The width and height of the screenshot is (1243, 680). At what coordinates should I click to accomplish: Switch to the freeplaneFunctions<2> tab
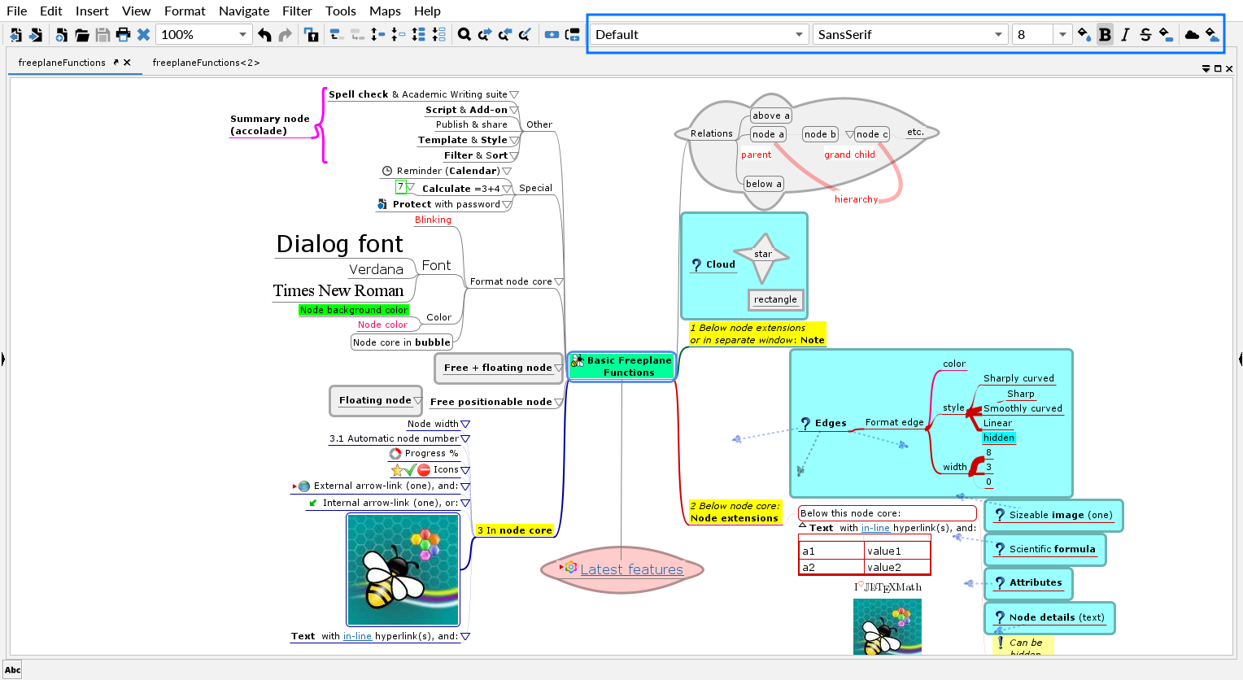[206, 63]
